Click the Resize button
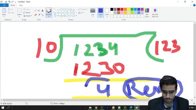Viewport: 196px width, 110px height. (27, 13)
